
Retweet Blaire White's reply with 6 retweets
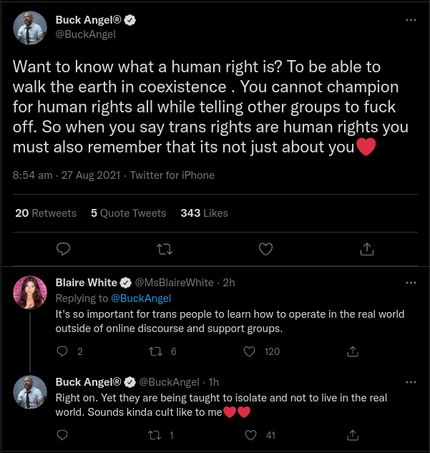click(x=155, y=351)
